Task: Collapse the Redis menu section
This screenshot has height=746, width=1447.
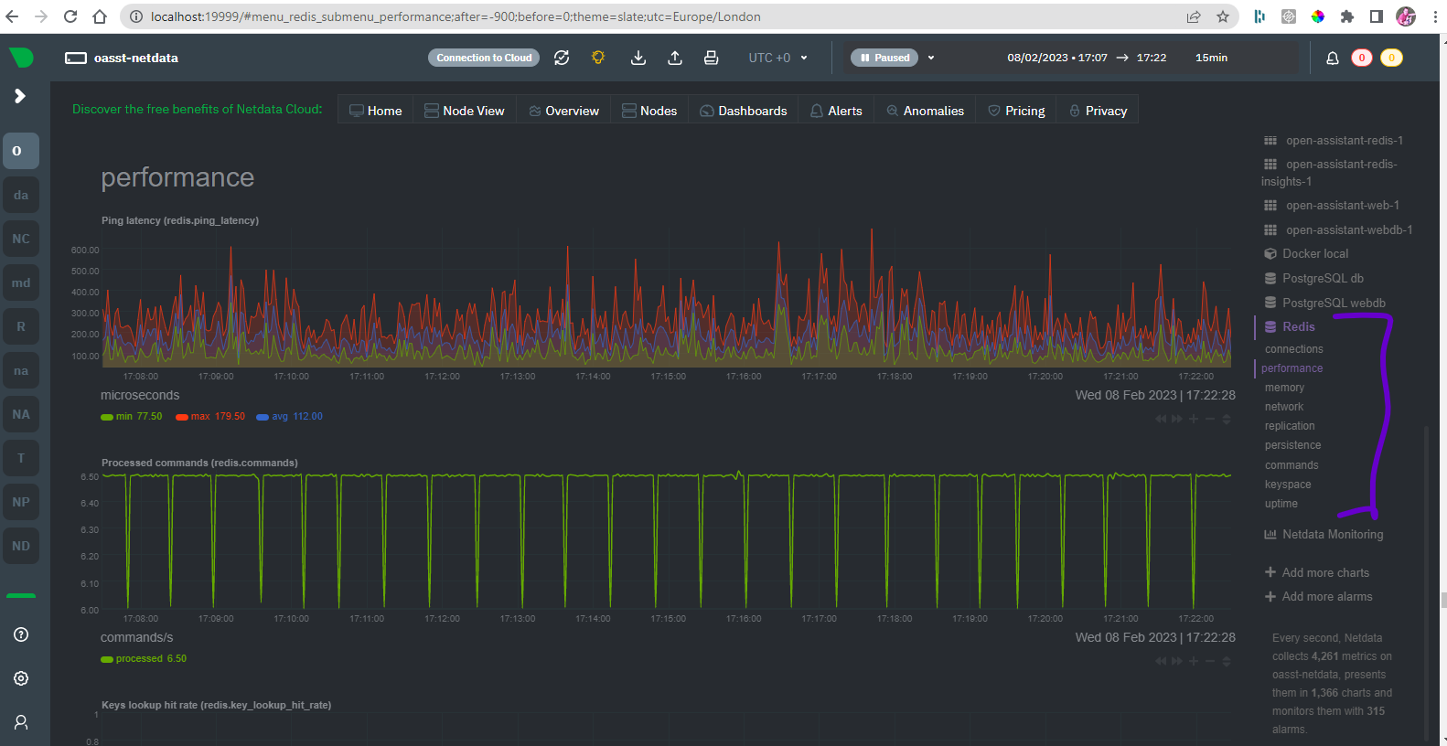Action: click(1290, 326)
